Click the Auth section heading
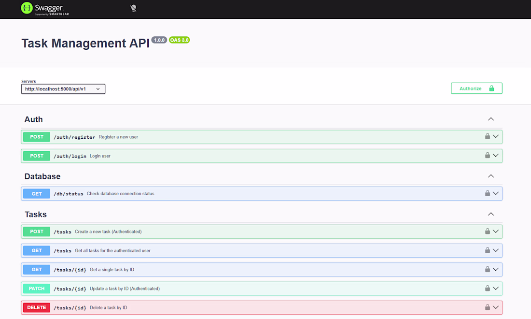This screenshot has width=531, height=319. click(33, 119)
